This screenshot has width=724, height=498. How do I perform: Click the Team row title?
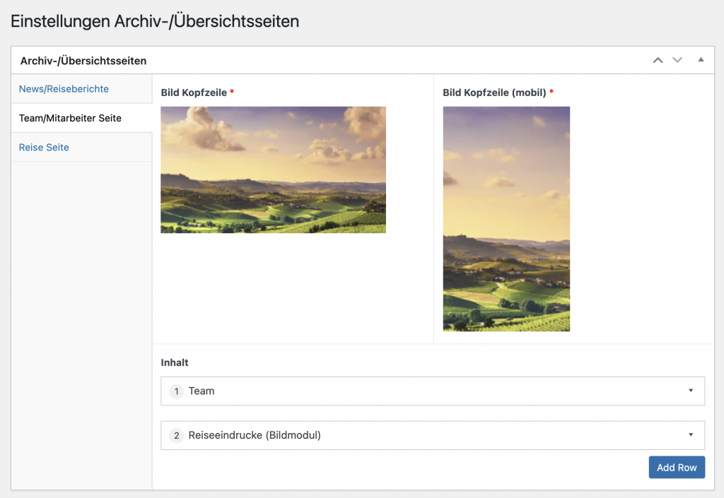(x=202, y=391)
